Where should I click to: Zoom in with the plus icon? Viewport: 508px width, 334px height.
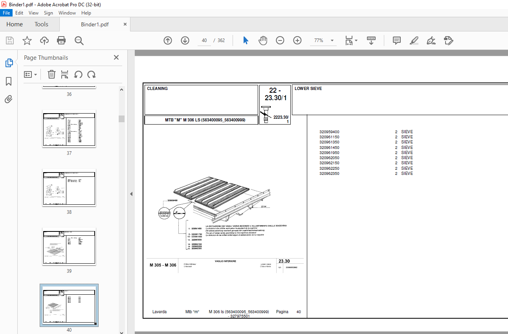tap(297, 40)
